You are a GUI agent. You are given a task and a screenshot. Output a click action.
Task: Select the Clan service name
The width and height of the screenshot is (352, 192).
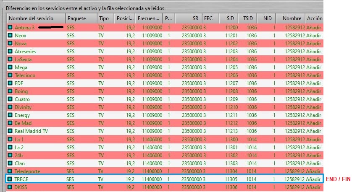click(20, 163)
